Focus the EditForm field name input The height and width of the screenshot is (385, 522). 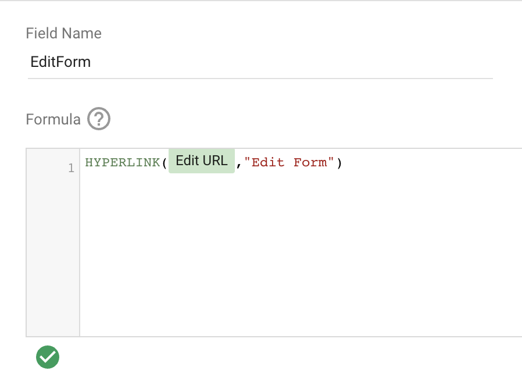pos(260,62)
